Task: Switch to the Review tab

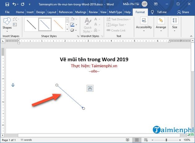Action: pyautogui.click(x=93, y=12)
